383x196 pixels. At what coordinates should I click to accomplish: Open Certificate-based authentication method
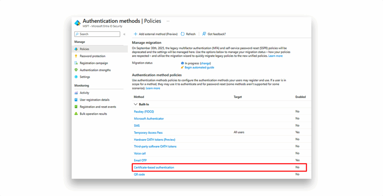(x=154, y=168)
